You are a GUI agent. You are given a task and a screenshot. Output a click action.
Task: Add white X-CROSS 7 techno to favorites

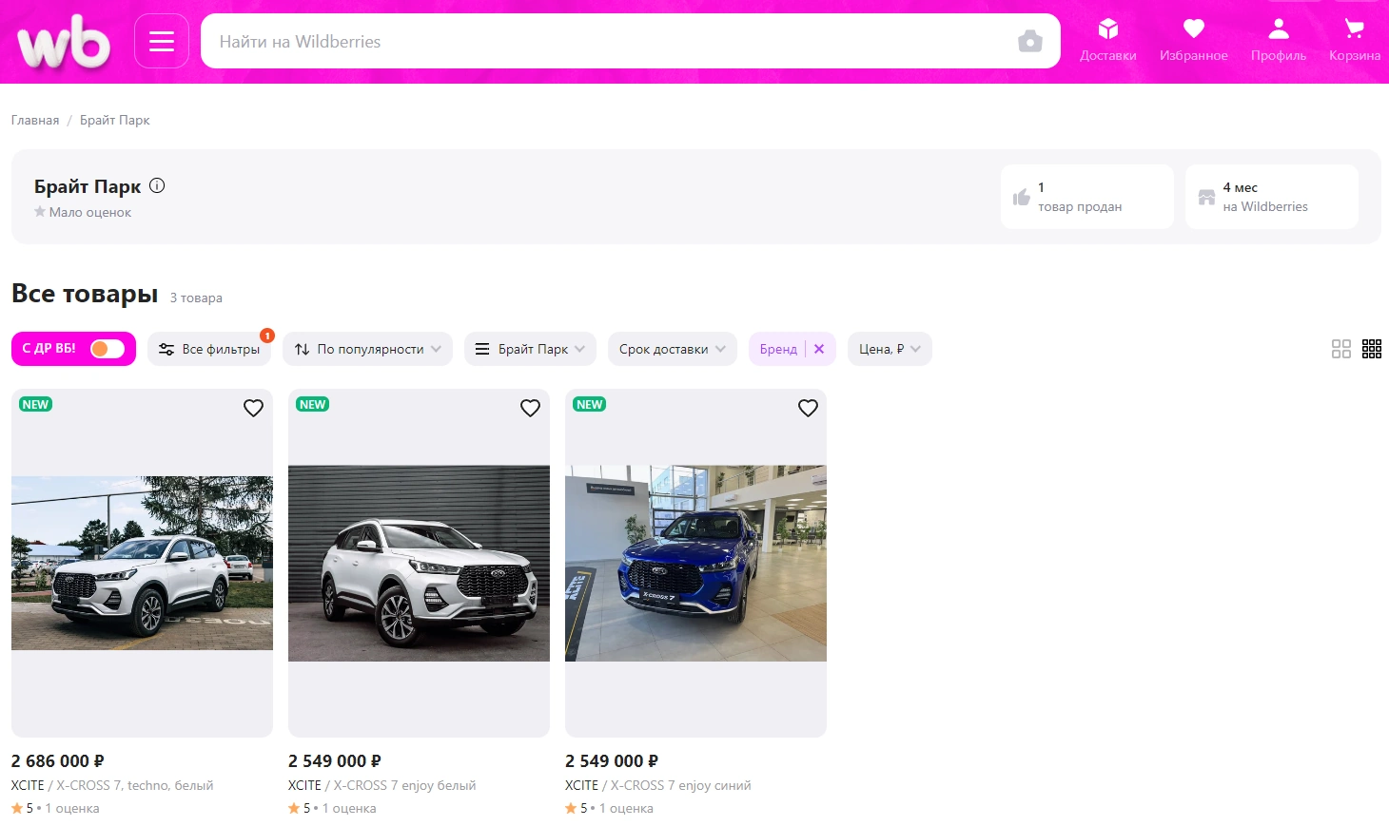point(253,408)
